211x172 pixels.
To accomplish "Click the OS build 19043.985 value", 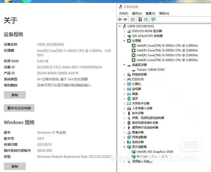I will point(45,151).
